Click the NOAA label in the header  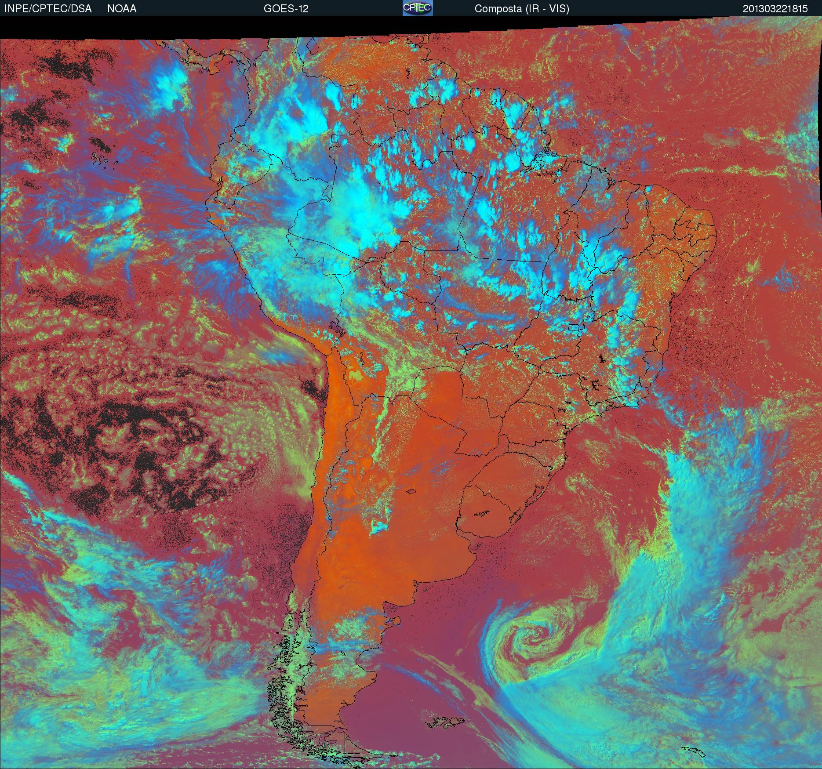[122, 9]
